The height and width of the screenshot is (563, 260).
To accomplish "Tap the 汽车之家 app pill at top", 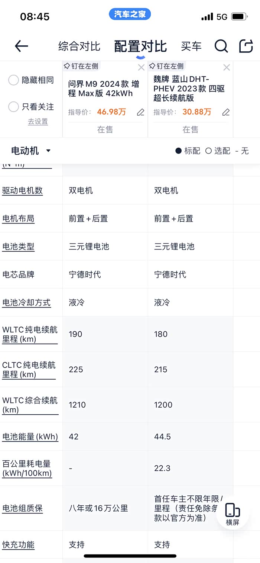I will tap(130, 15).
